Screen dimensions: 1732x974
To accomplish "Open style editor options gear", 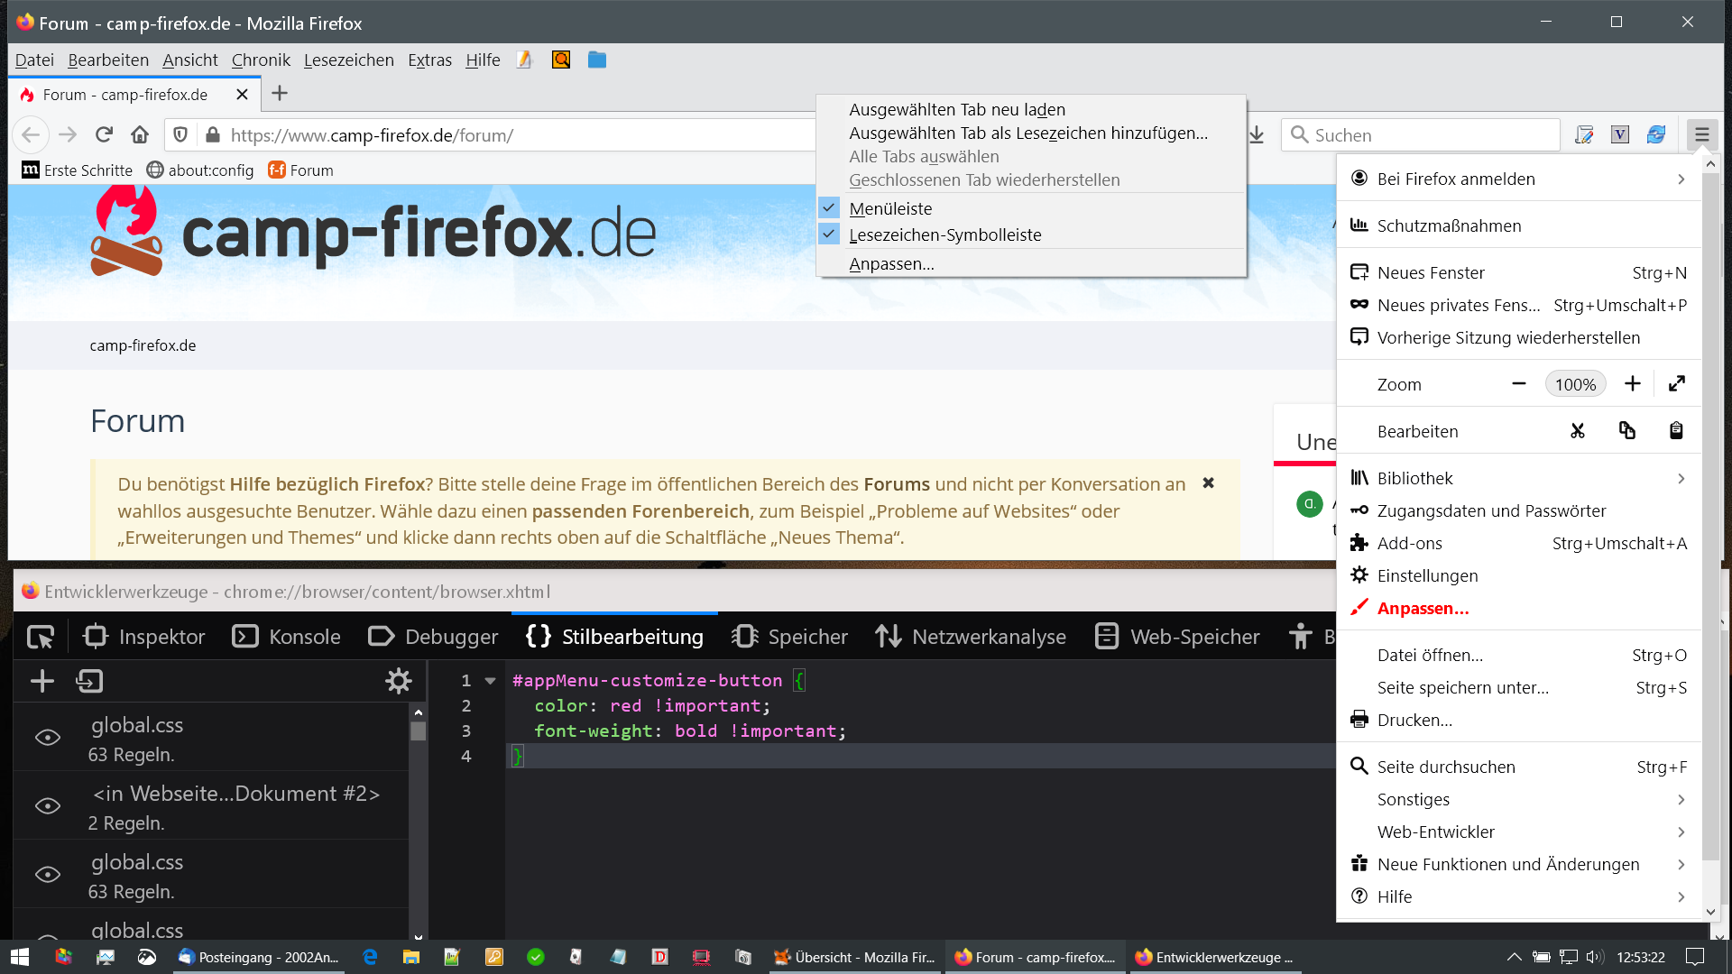I will 398,681.
